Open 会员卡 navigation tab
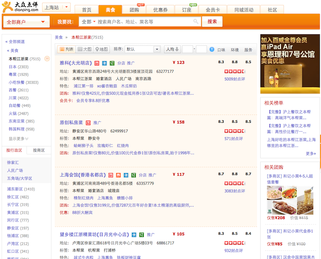The image size is (321, 259). click(x=213, y=10)
